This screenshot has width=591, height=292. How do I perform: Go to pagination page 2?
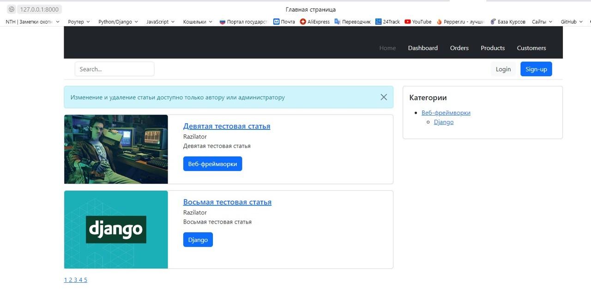pos(71,280)
